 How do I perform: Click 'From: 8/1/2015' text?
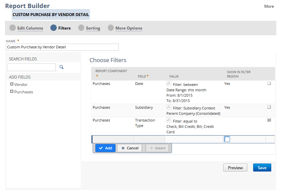[x=179, y=95]
